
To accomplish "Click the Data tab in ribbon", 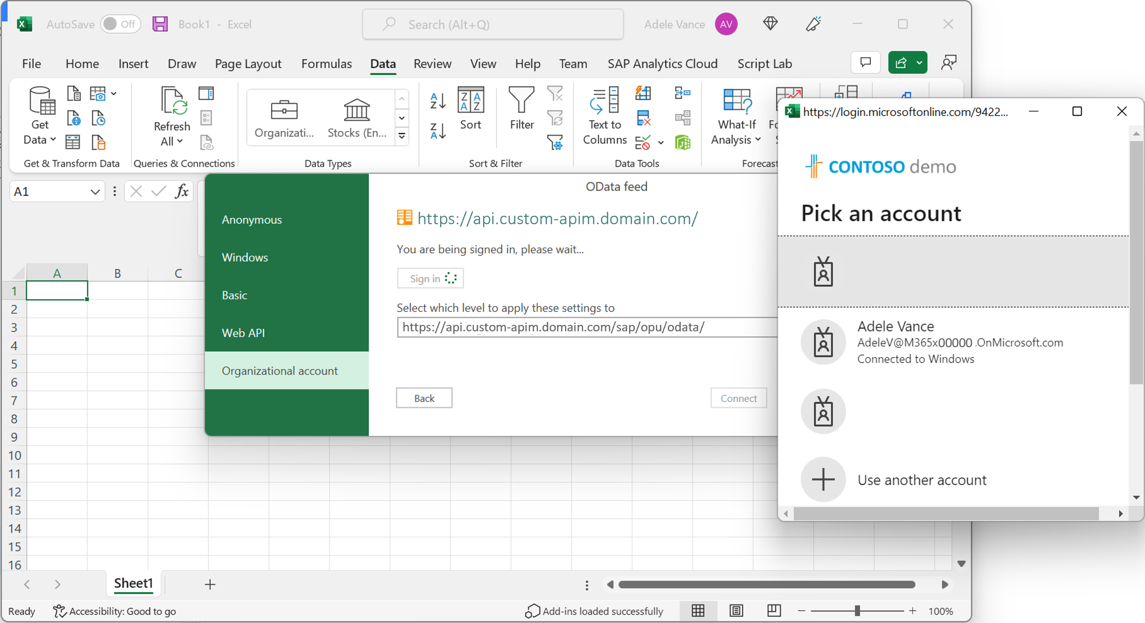I will click(x=382, y=63).
